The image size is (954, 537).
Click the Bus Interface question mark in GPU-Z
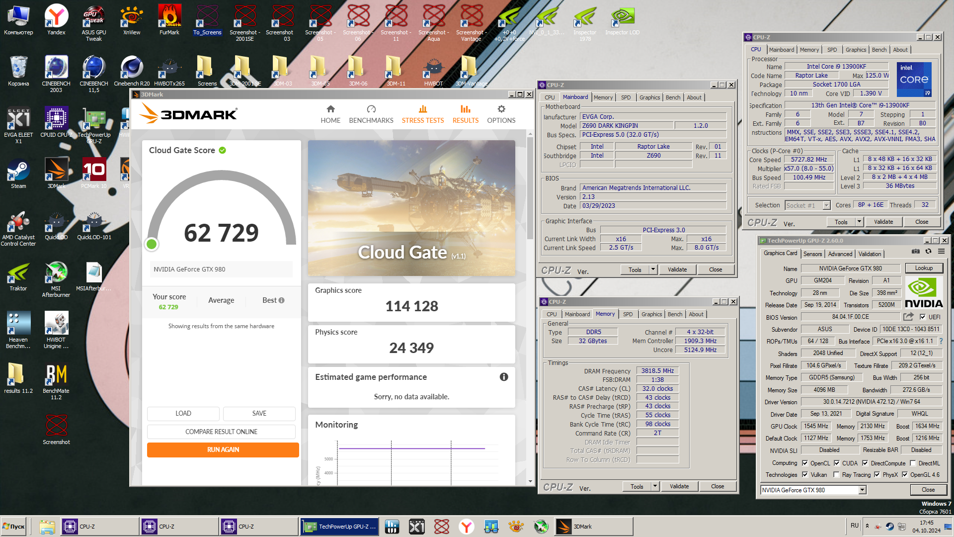coord(941,341)
